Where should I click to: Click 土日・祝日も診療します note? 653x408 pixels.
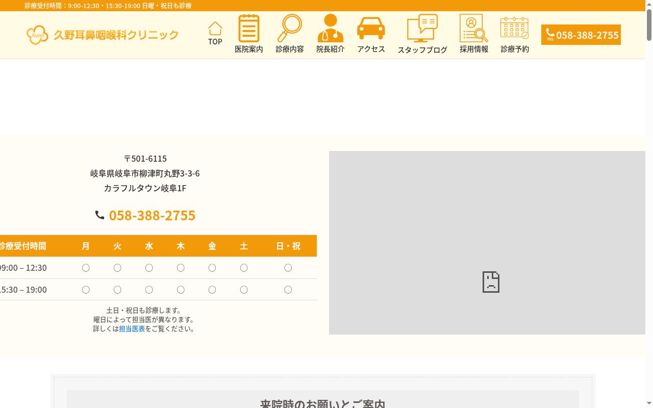pos(144,310)
